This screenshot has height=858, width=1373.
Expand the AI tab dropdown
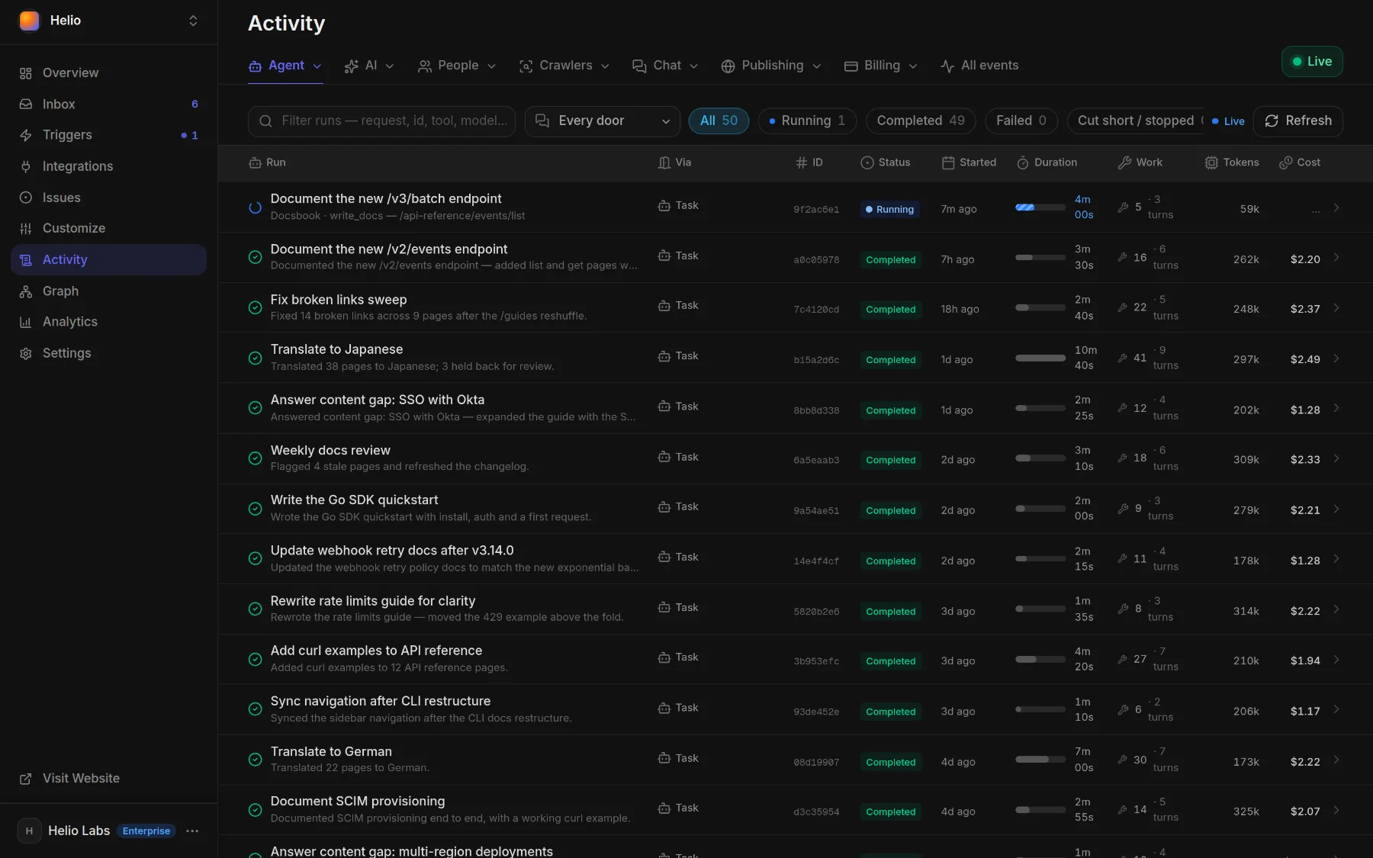390,66
